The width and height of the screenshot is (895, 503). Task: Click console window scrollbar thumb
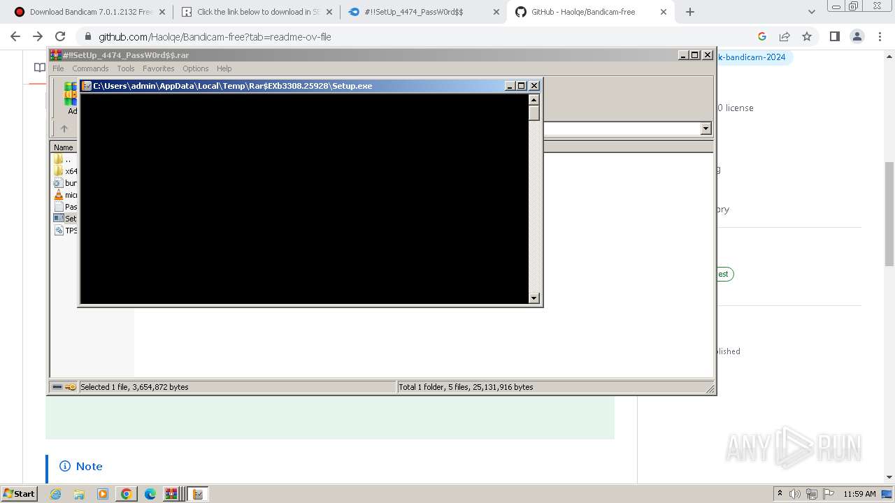[x=534, y=112]
